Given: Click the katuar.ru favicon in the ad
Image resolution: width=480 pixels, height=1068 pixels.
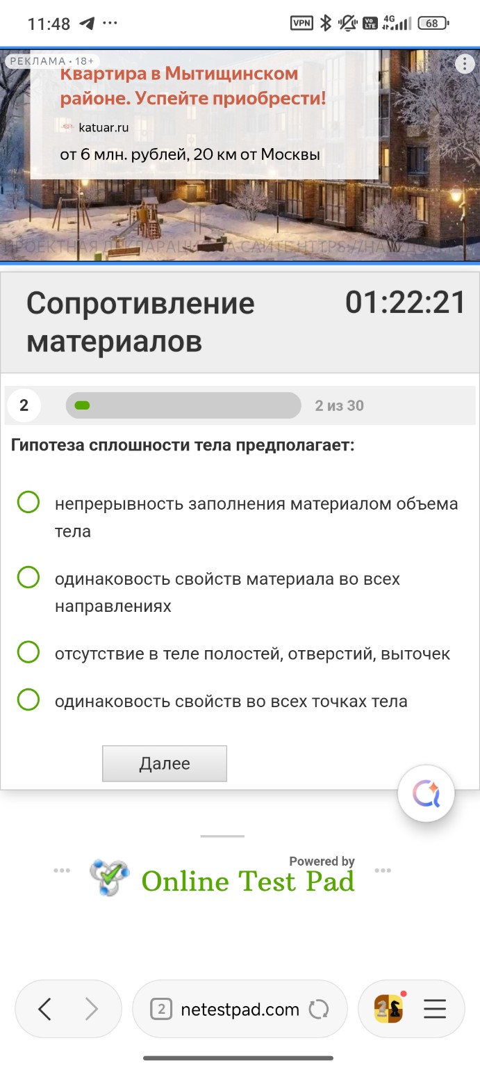Looking at the screenshot, I should 68,127.
